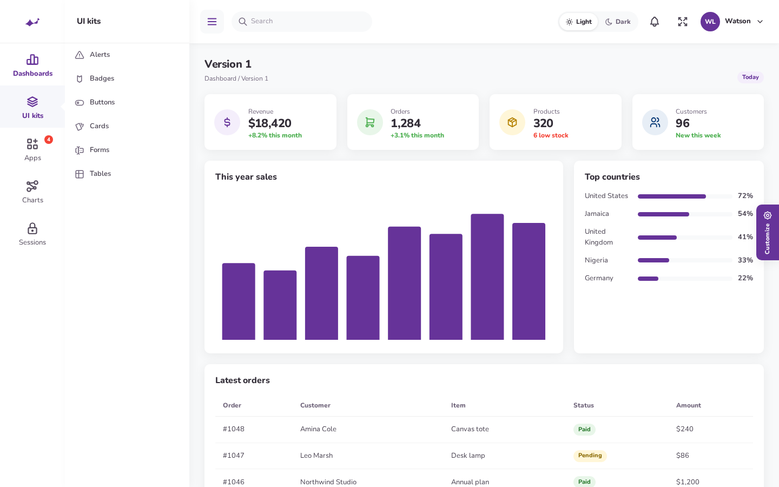Click the Item column header
The width and height of the screenshot is (779, 487).
[458, 405]
